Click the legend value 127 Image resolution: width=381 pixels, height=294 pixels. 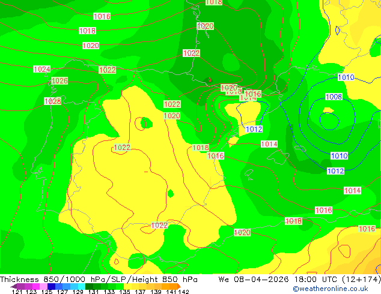62,292
